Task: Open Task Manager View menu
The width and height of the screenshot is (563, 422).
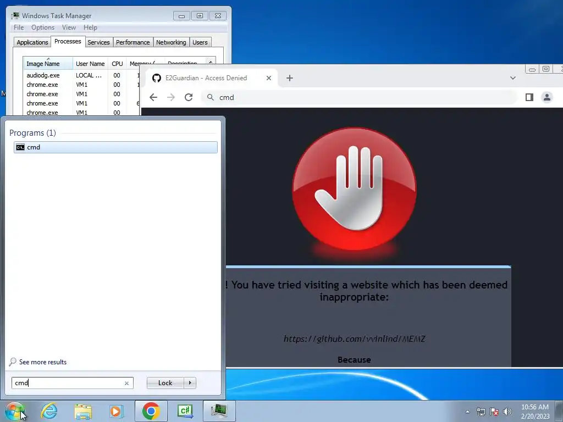Action: click(x=69, y=27)
